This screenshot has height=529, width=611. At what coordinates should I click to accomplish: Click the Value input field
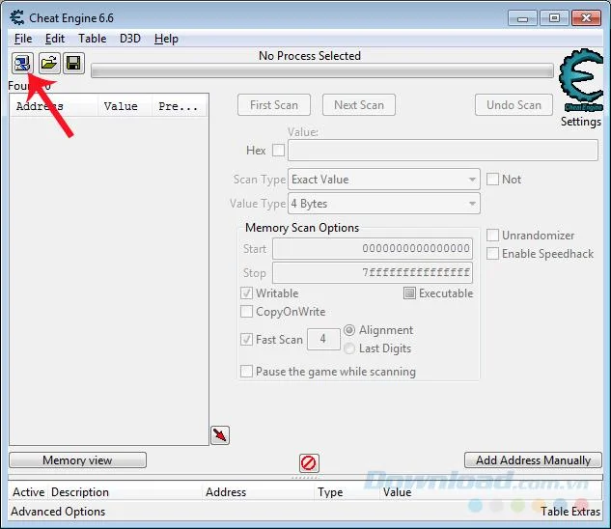(443, 150)
